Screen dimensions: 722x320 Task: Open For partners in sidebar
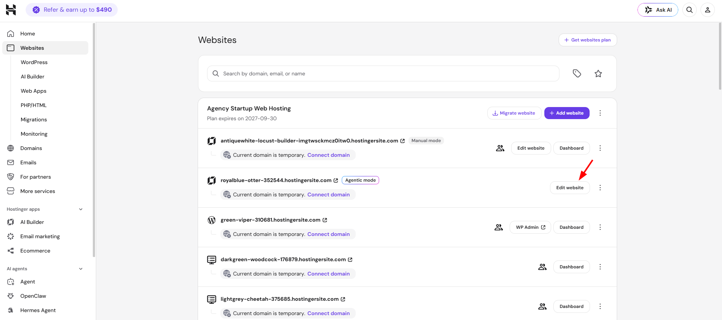45,177
